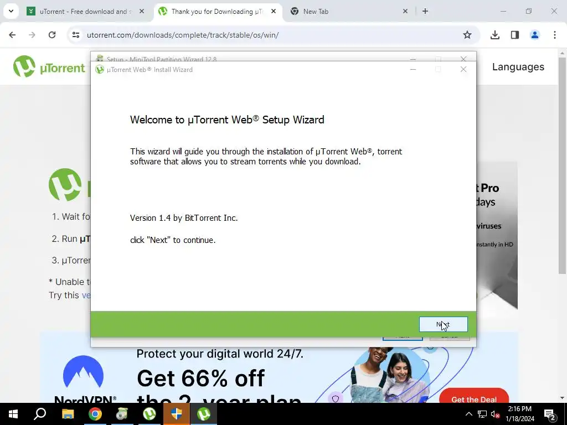This screenshot has height=425, width=567.
Task: Open network status tray icon
Action: (482, 414)
